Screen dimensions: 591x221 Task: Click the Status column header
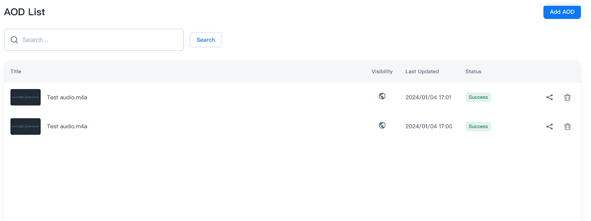(x=473, y=72)
